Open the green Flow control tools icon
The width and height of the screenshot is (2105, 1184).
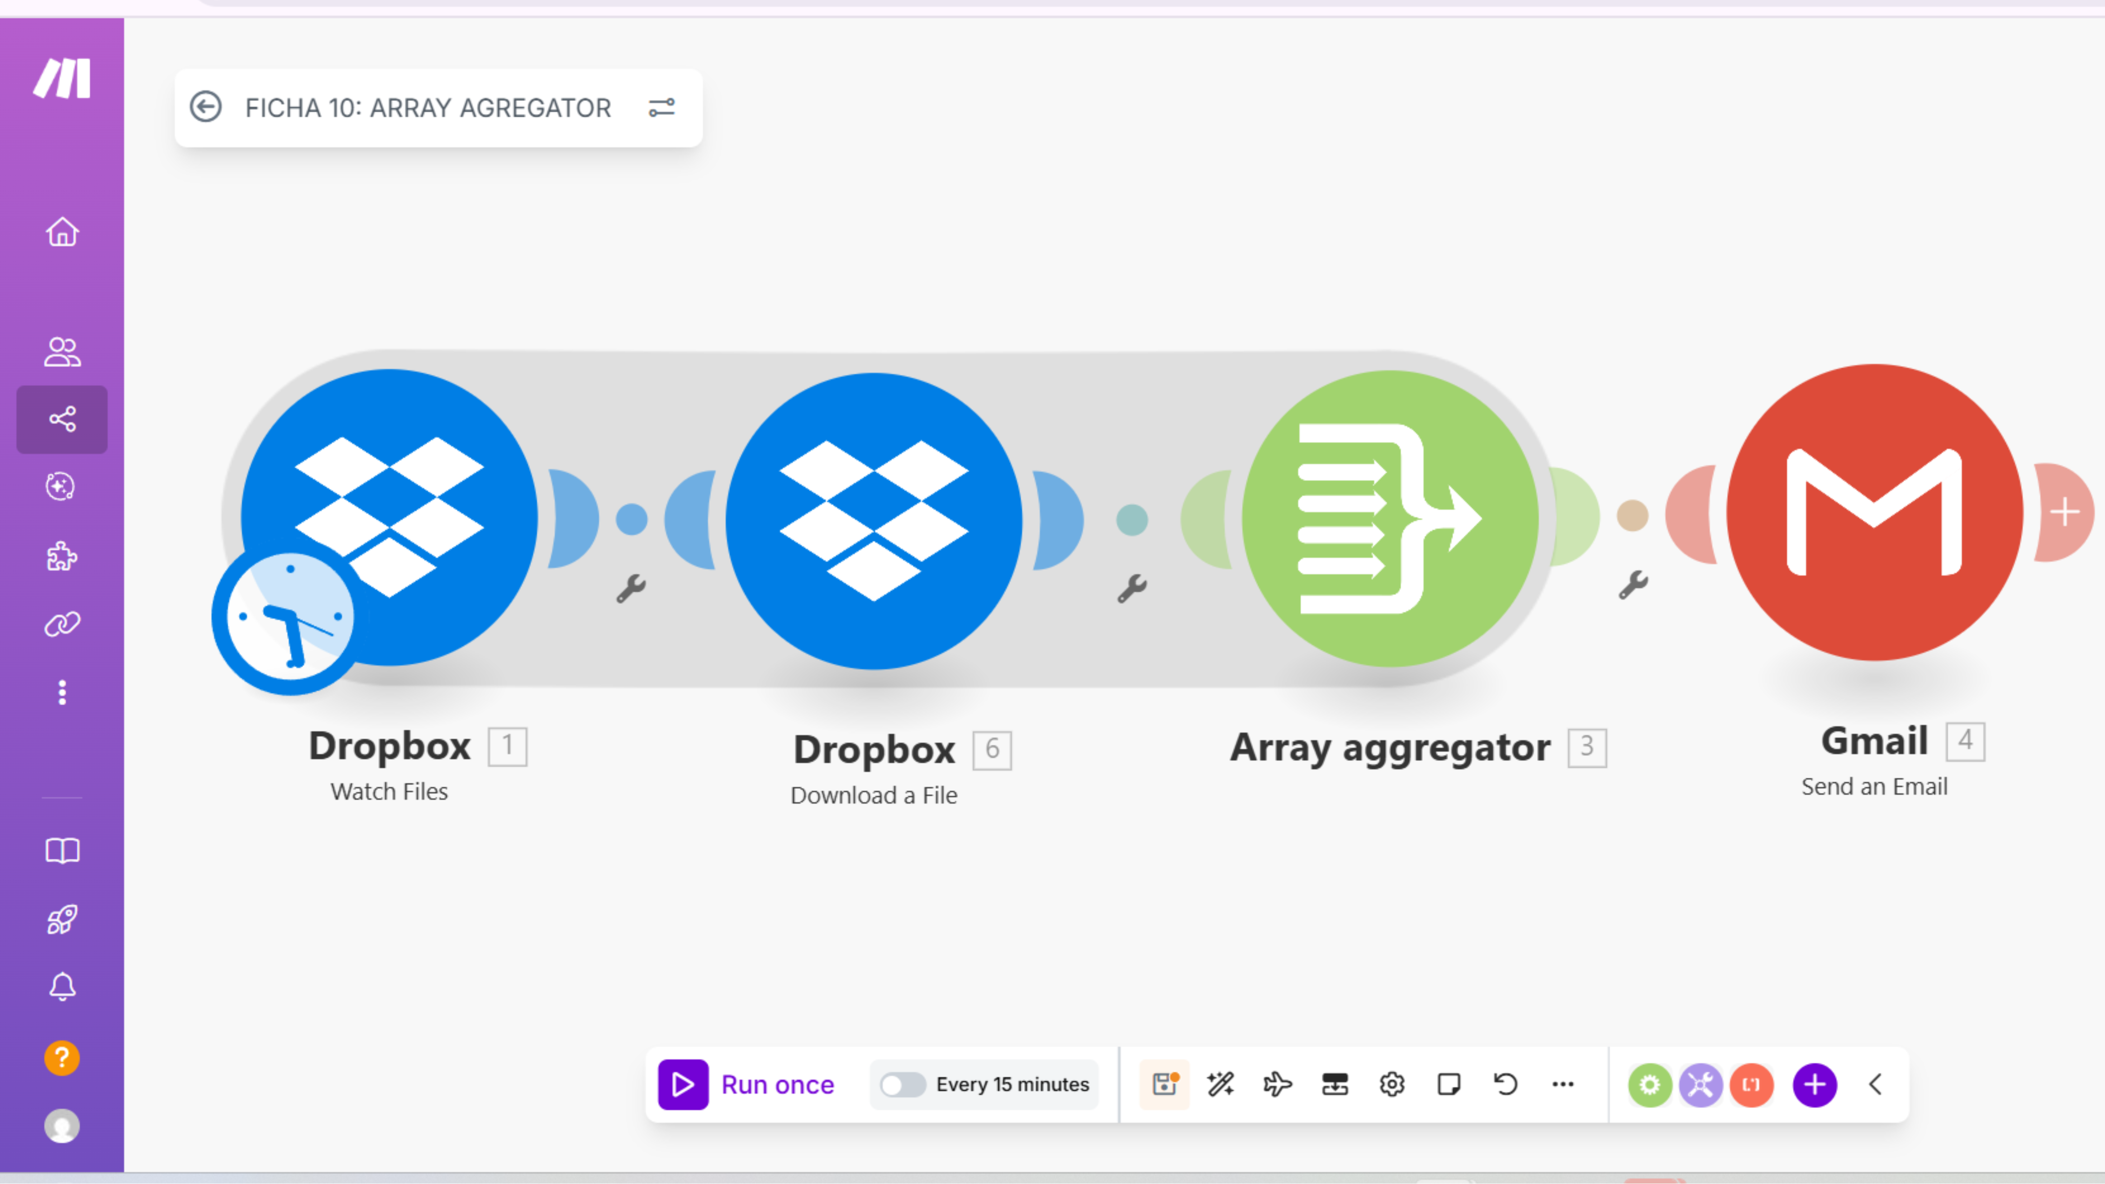click(1650, 1085)
